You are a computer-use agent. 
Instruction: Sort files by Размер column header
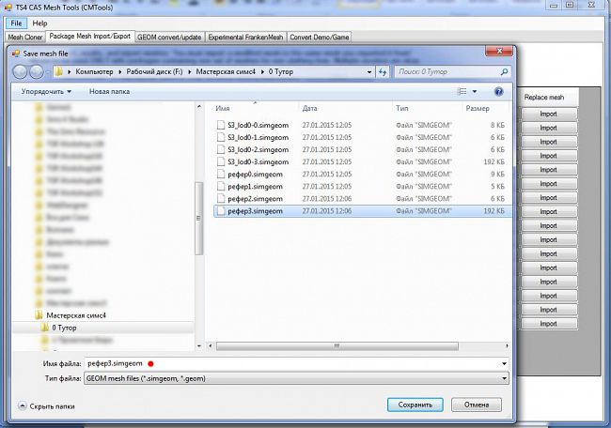(451, 109)
